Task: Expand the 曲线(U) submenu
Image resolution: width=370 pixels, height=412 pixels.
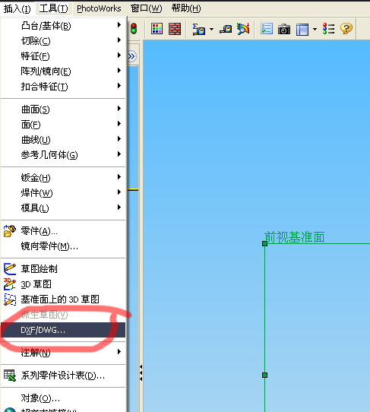Action: click(63, 140)
